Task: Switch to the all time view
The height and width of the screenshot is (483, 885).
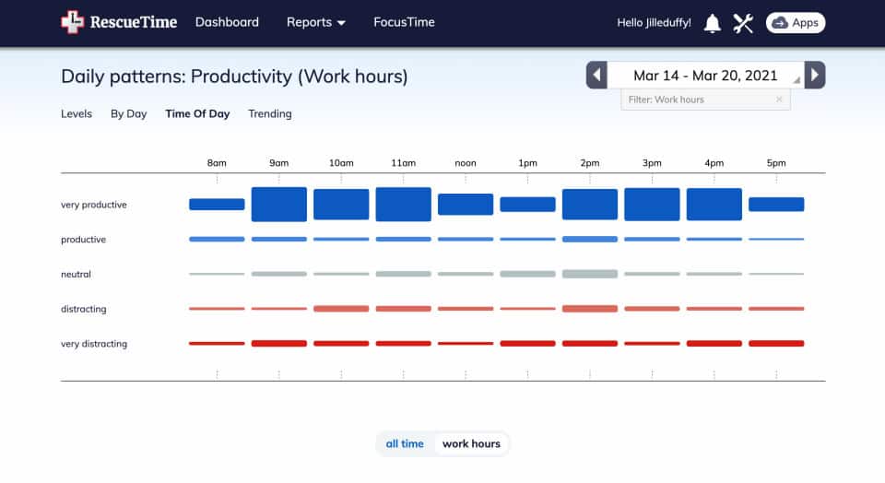Action: pyautogui.click(x=405, y=443)
